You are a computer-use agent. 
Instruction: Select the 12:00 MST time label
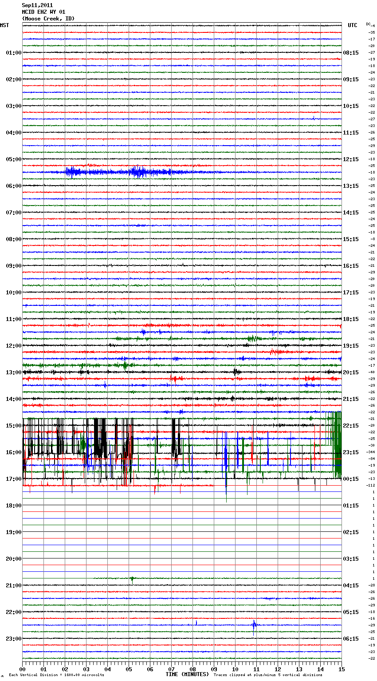click(14, 346)
